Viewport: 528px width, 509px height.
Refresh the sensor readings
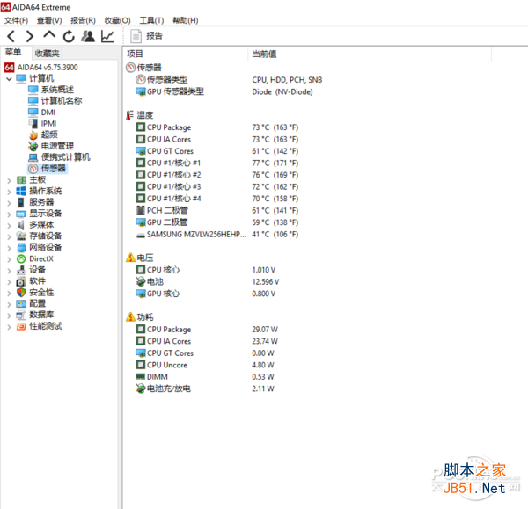coord(69,36)
